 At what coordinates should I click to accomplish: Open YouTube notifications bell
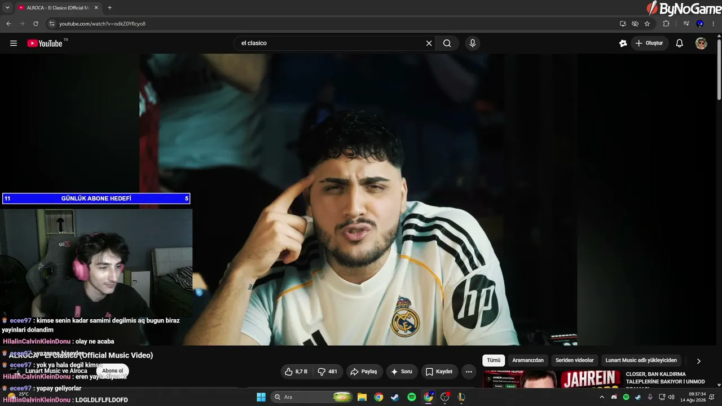point(680,43)
